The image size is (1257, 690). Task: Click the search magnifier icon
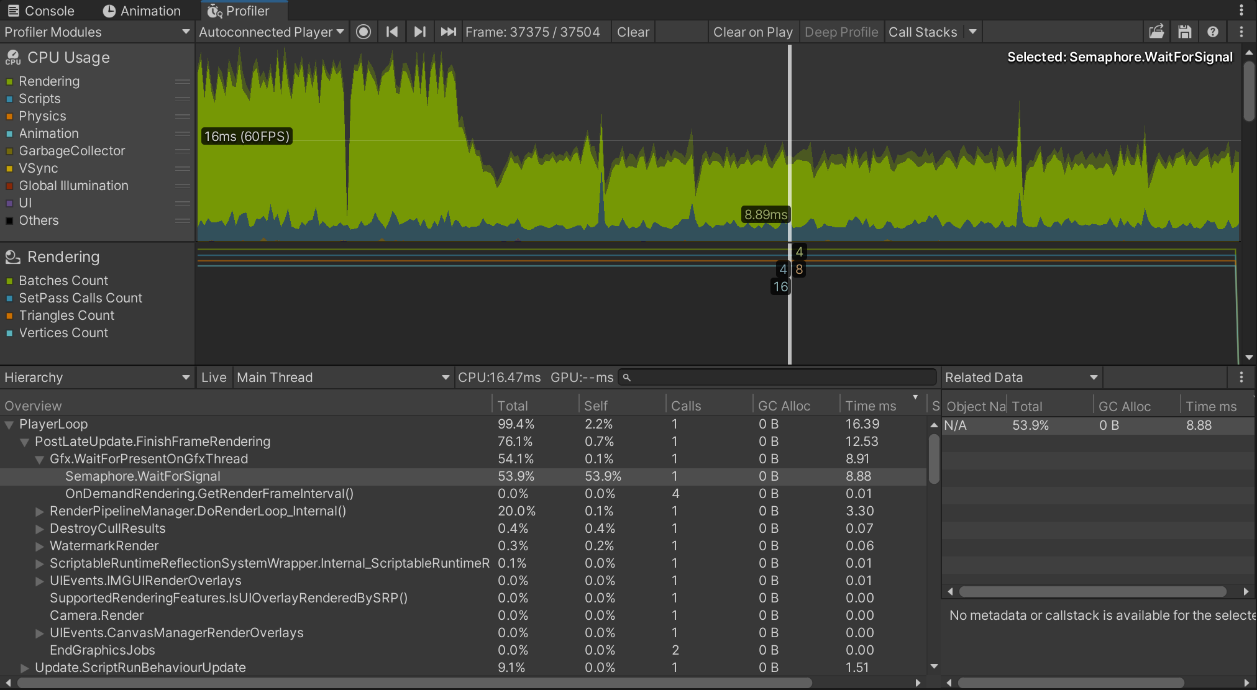(x=627, y=378)
